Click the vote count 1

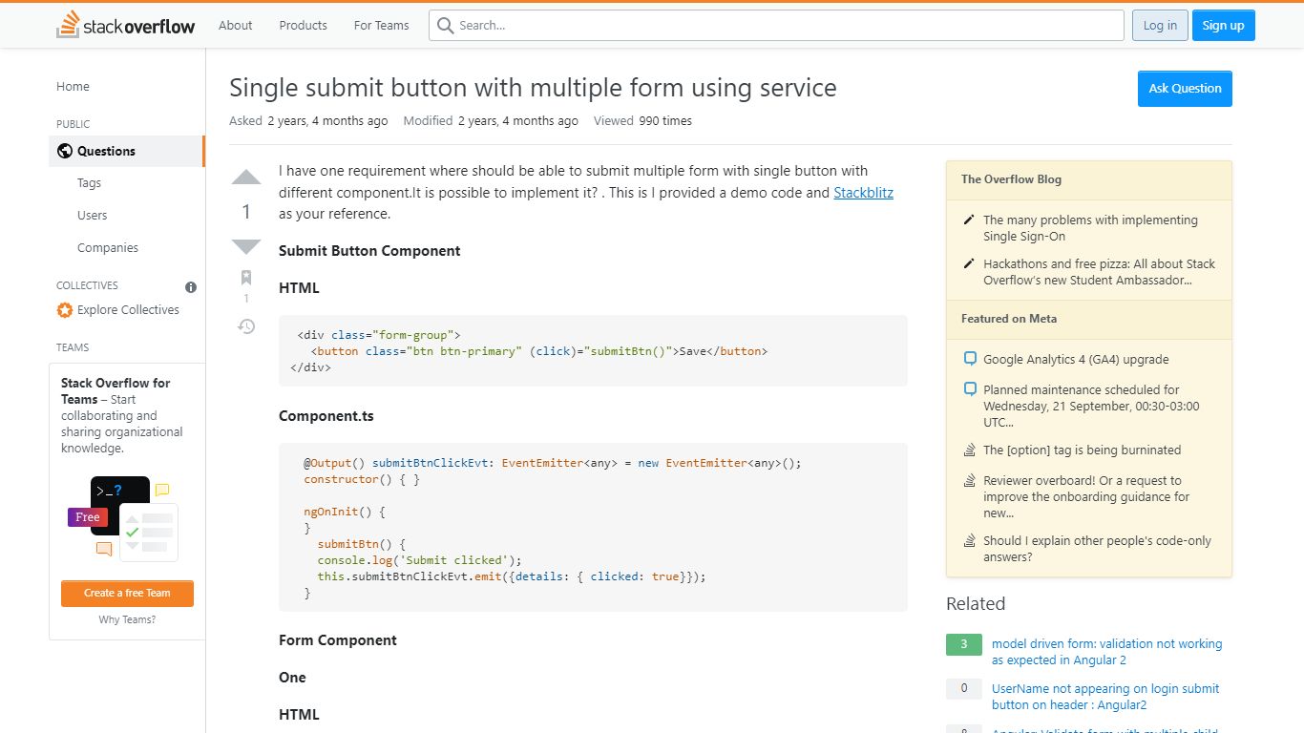coord(246,212)
